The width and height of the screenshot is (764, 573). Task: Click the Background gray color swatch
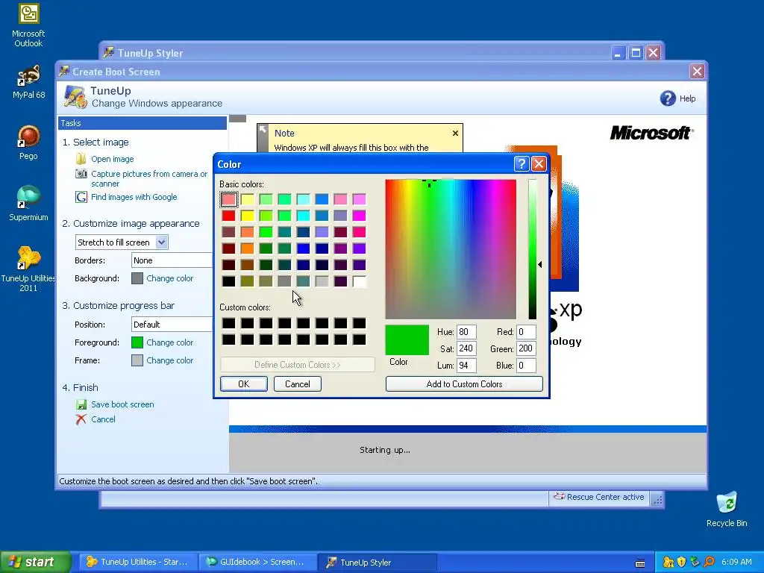click(x=137, y=278)
